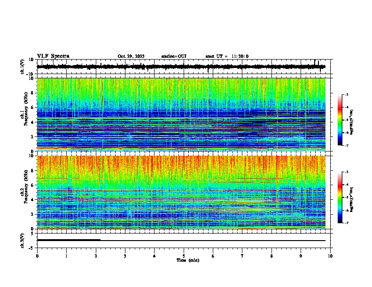Viewport: 372px width, 287px height.
Task: Click the "-7" label on ch.1 color bar
Action: pyautogui.click(x=347, y=145)
